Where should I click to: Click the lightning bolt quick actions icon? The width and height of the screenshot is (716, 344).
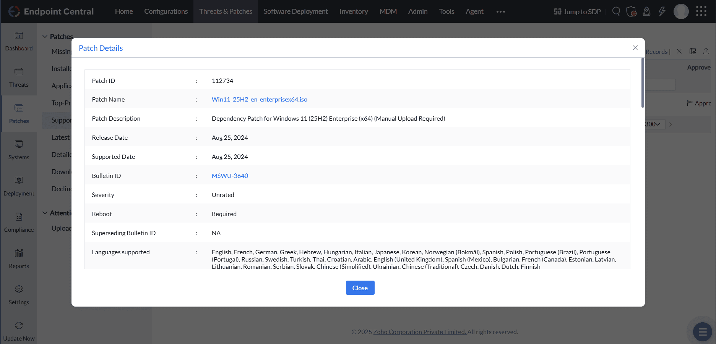tap(662, 11)
